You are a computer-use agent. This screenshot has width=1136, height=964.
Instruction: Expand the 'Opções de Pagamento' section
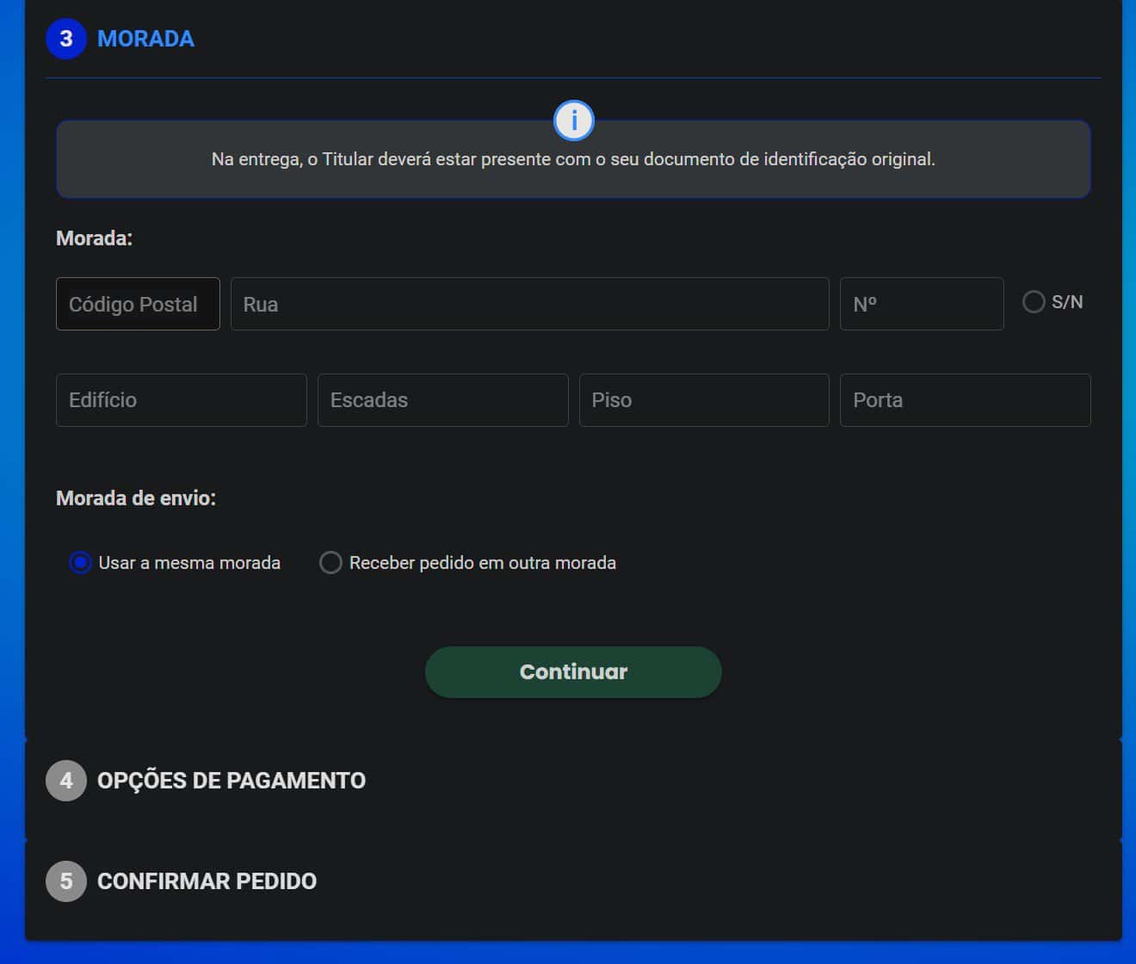click(x=231, y=781)
